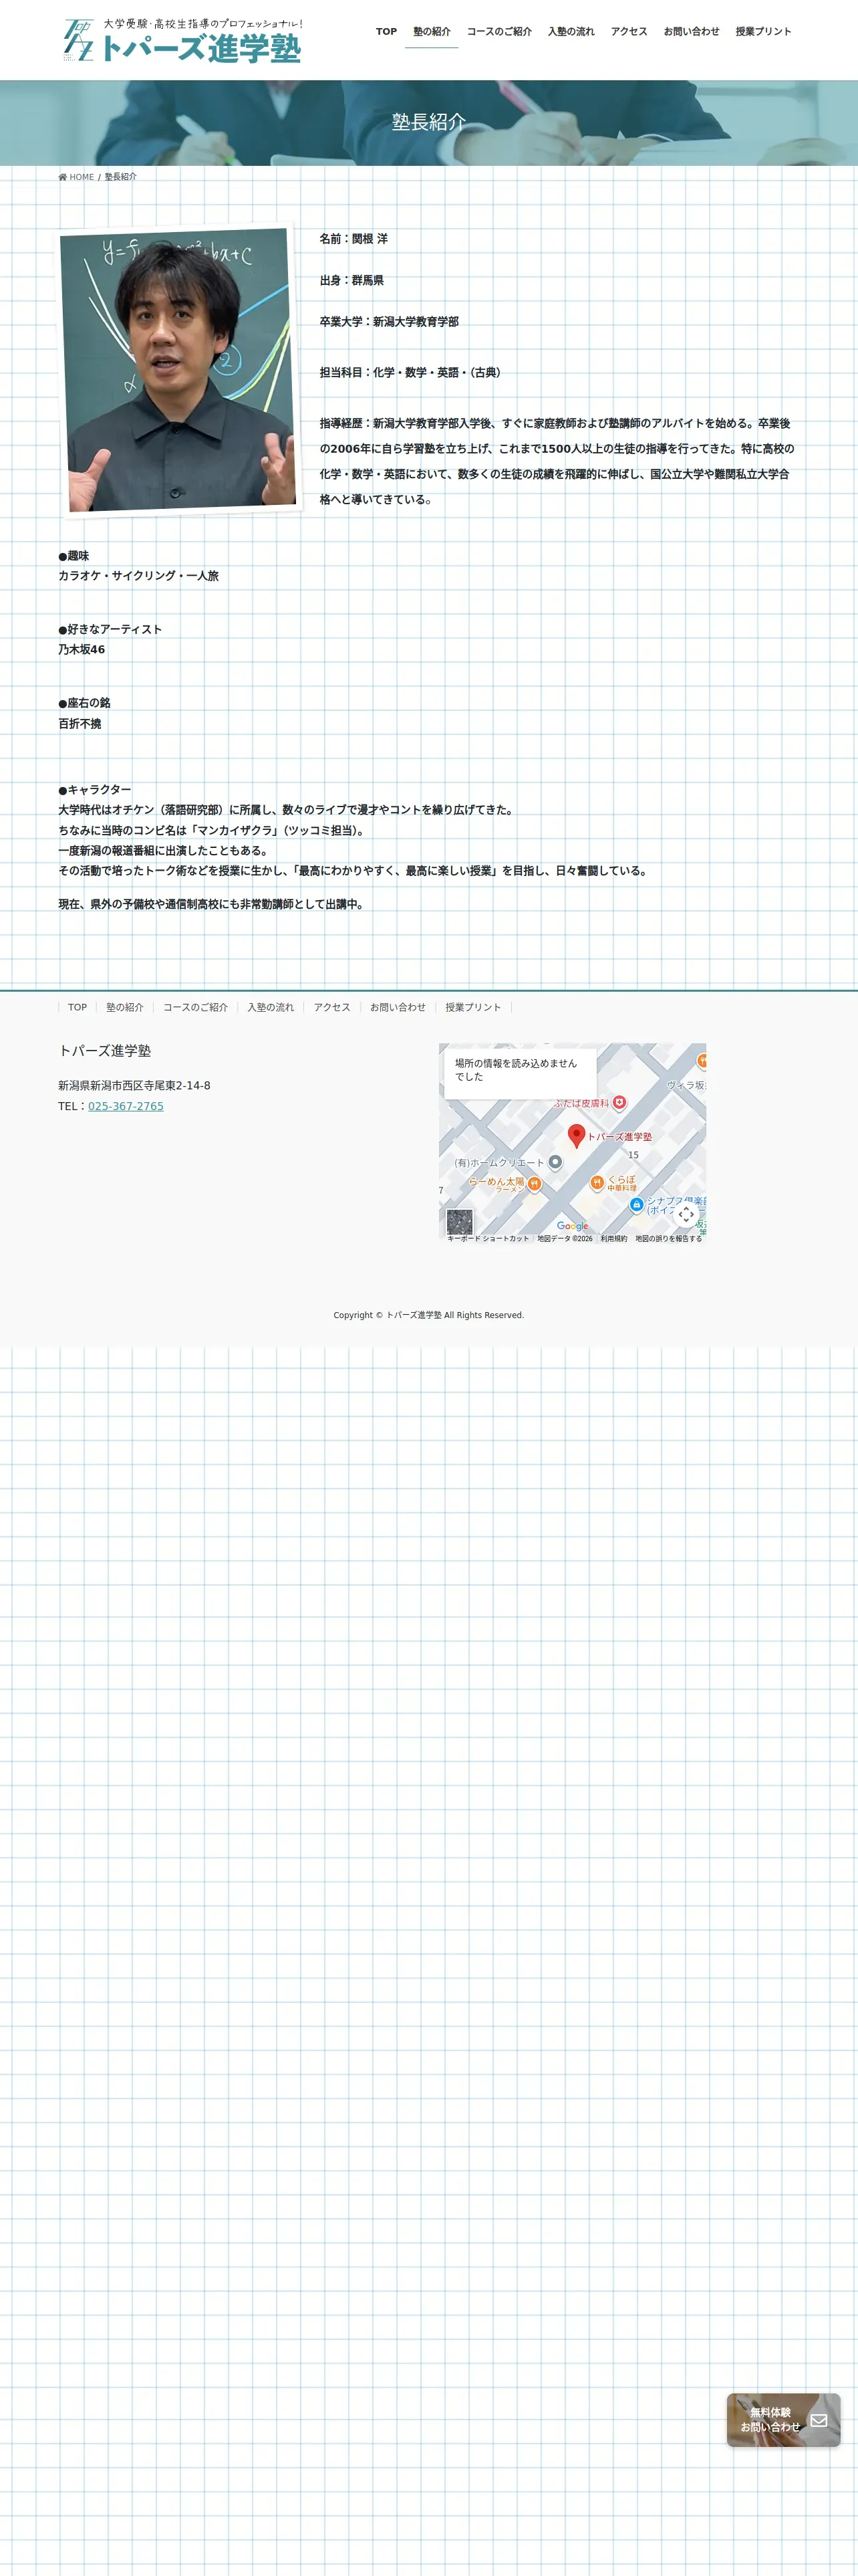Go to 入塾の流れ in footer menu

point(271,1007)
